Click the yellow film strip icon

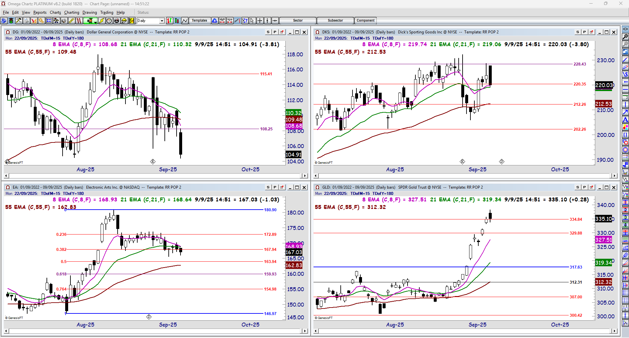click(x=132, y=21)
